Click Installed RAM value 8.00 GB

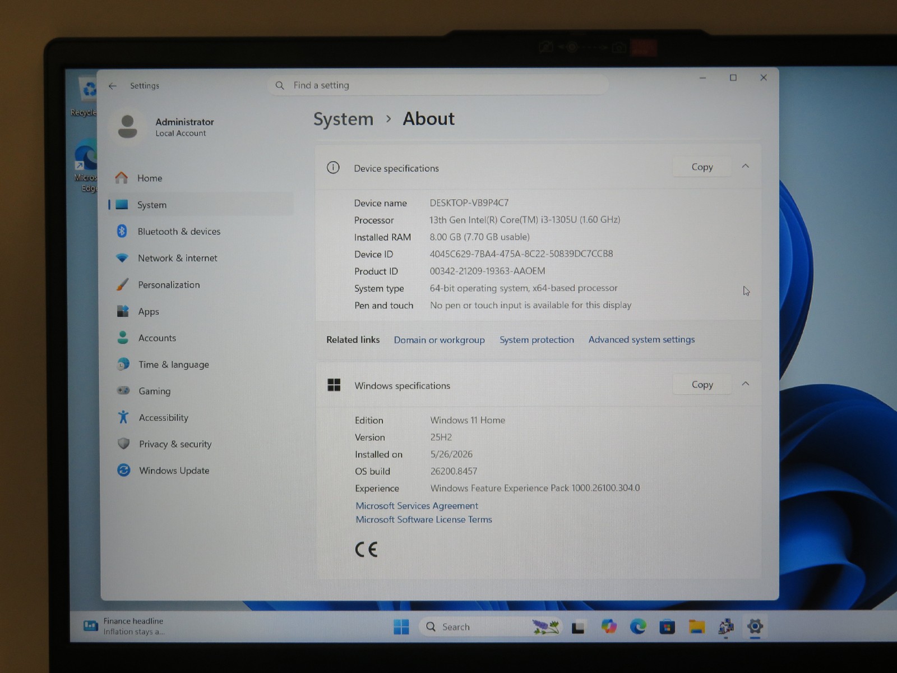479,237
